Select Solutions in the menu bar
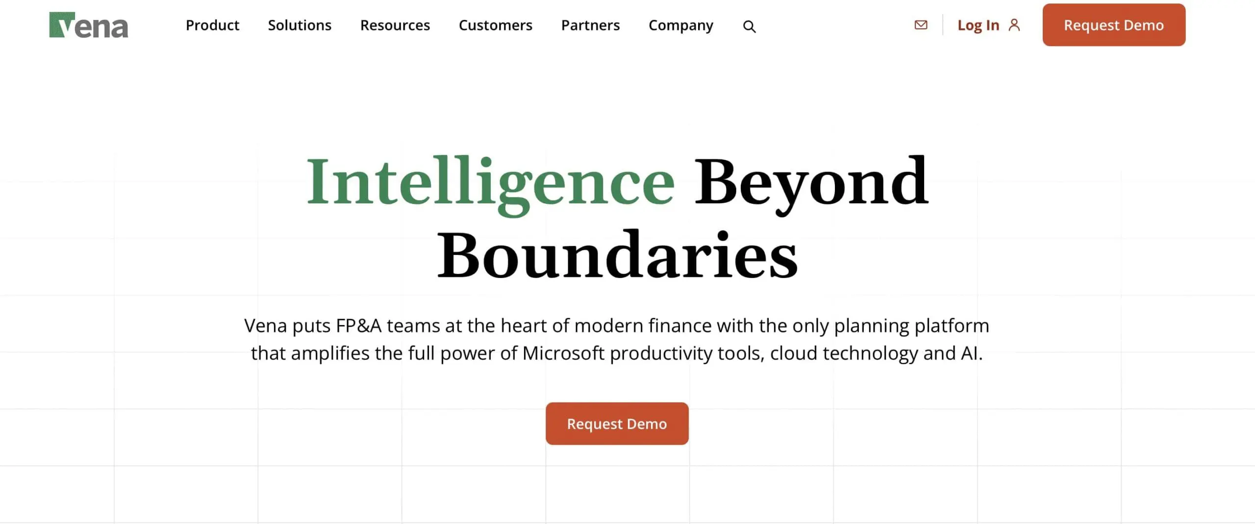 299,25
